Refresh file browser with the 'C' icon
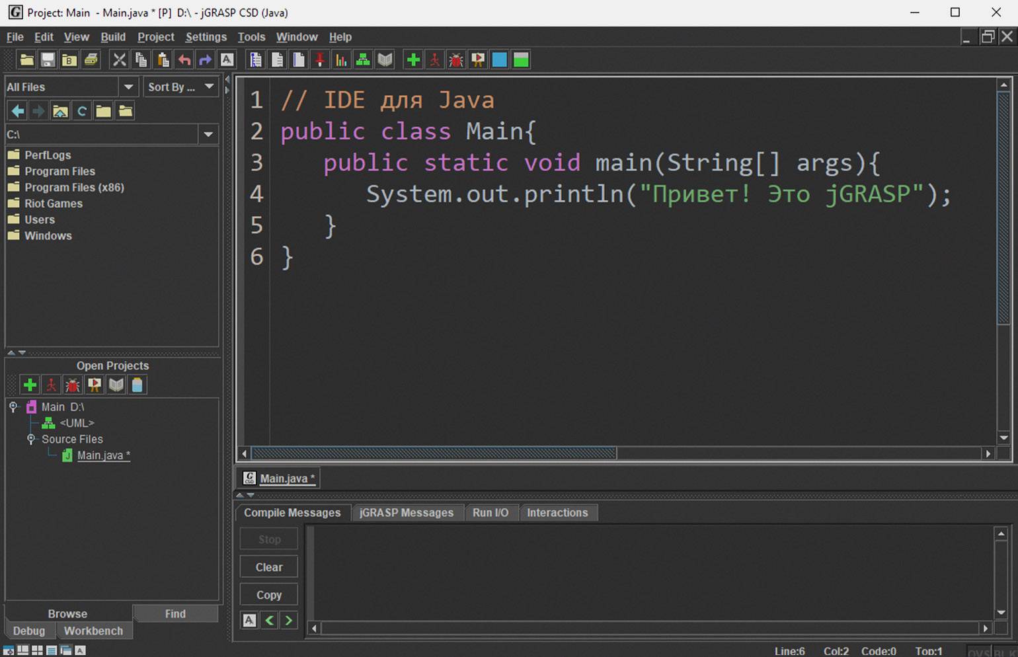Viewport: 1018px width, 657px height. coord(82,111)
